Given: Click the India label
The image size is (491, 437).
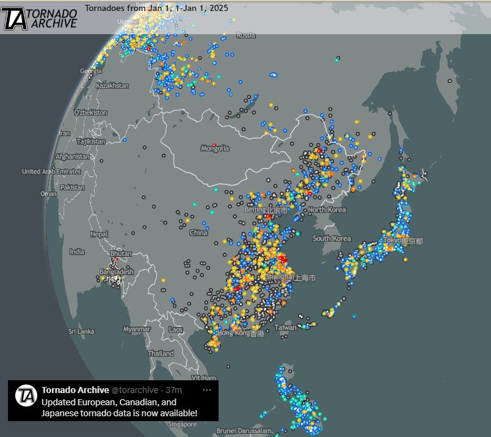Looking at the screenshot, I should [x=77, y=251].
